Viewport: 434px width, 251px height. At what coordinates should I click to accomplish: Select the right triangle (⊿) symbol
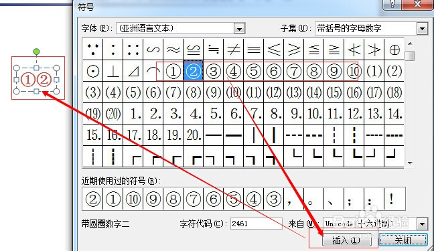pos(133,71)
